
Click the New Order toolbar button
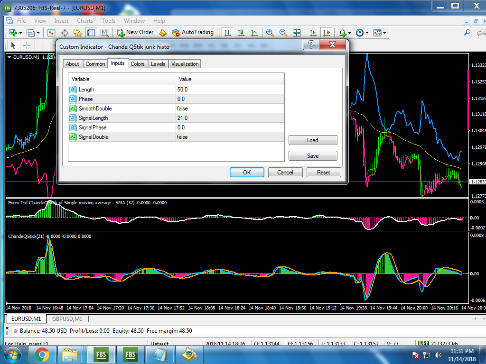point(135,32)
